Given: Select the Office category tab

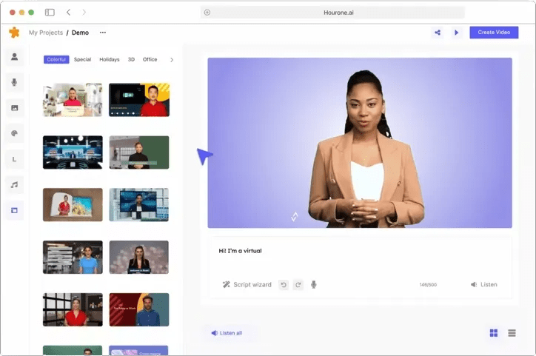Looking at the screenshot, I should [x=150, y=59].
